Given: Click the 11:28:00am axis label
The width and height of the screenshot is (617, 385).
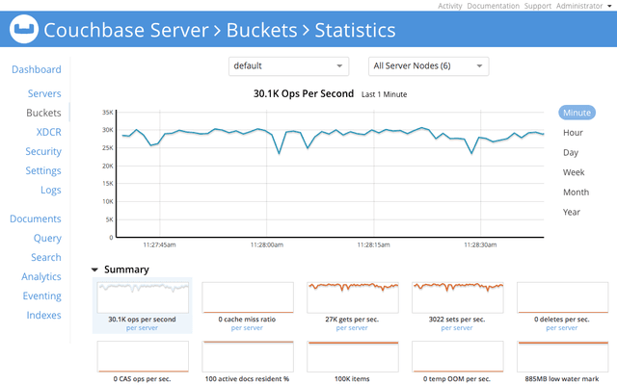Looking at the screenshot, I should click(267, 245).
